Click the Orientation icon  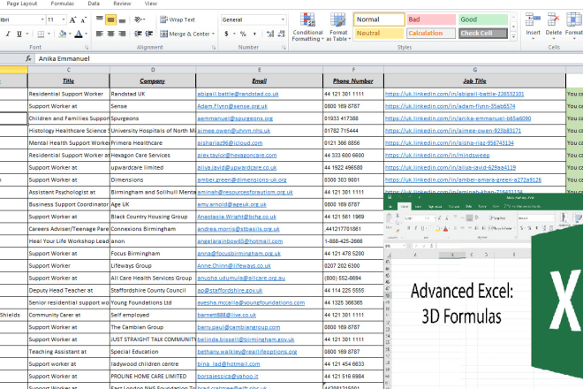139,19
